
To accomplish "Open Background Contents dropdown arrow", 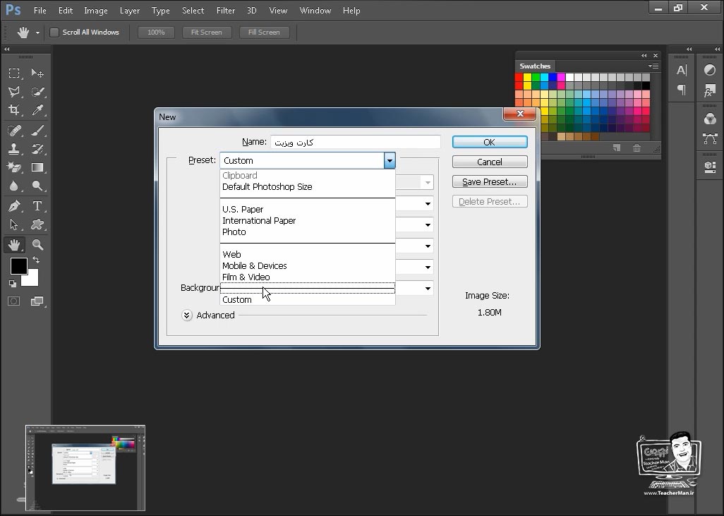I will [428, 288].
